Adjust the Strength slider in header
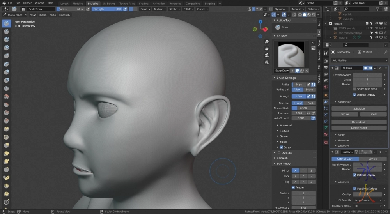Viewport: 390px width, 214px height. 106,9
